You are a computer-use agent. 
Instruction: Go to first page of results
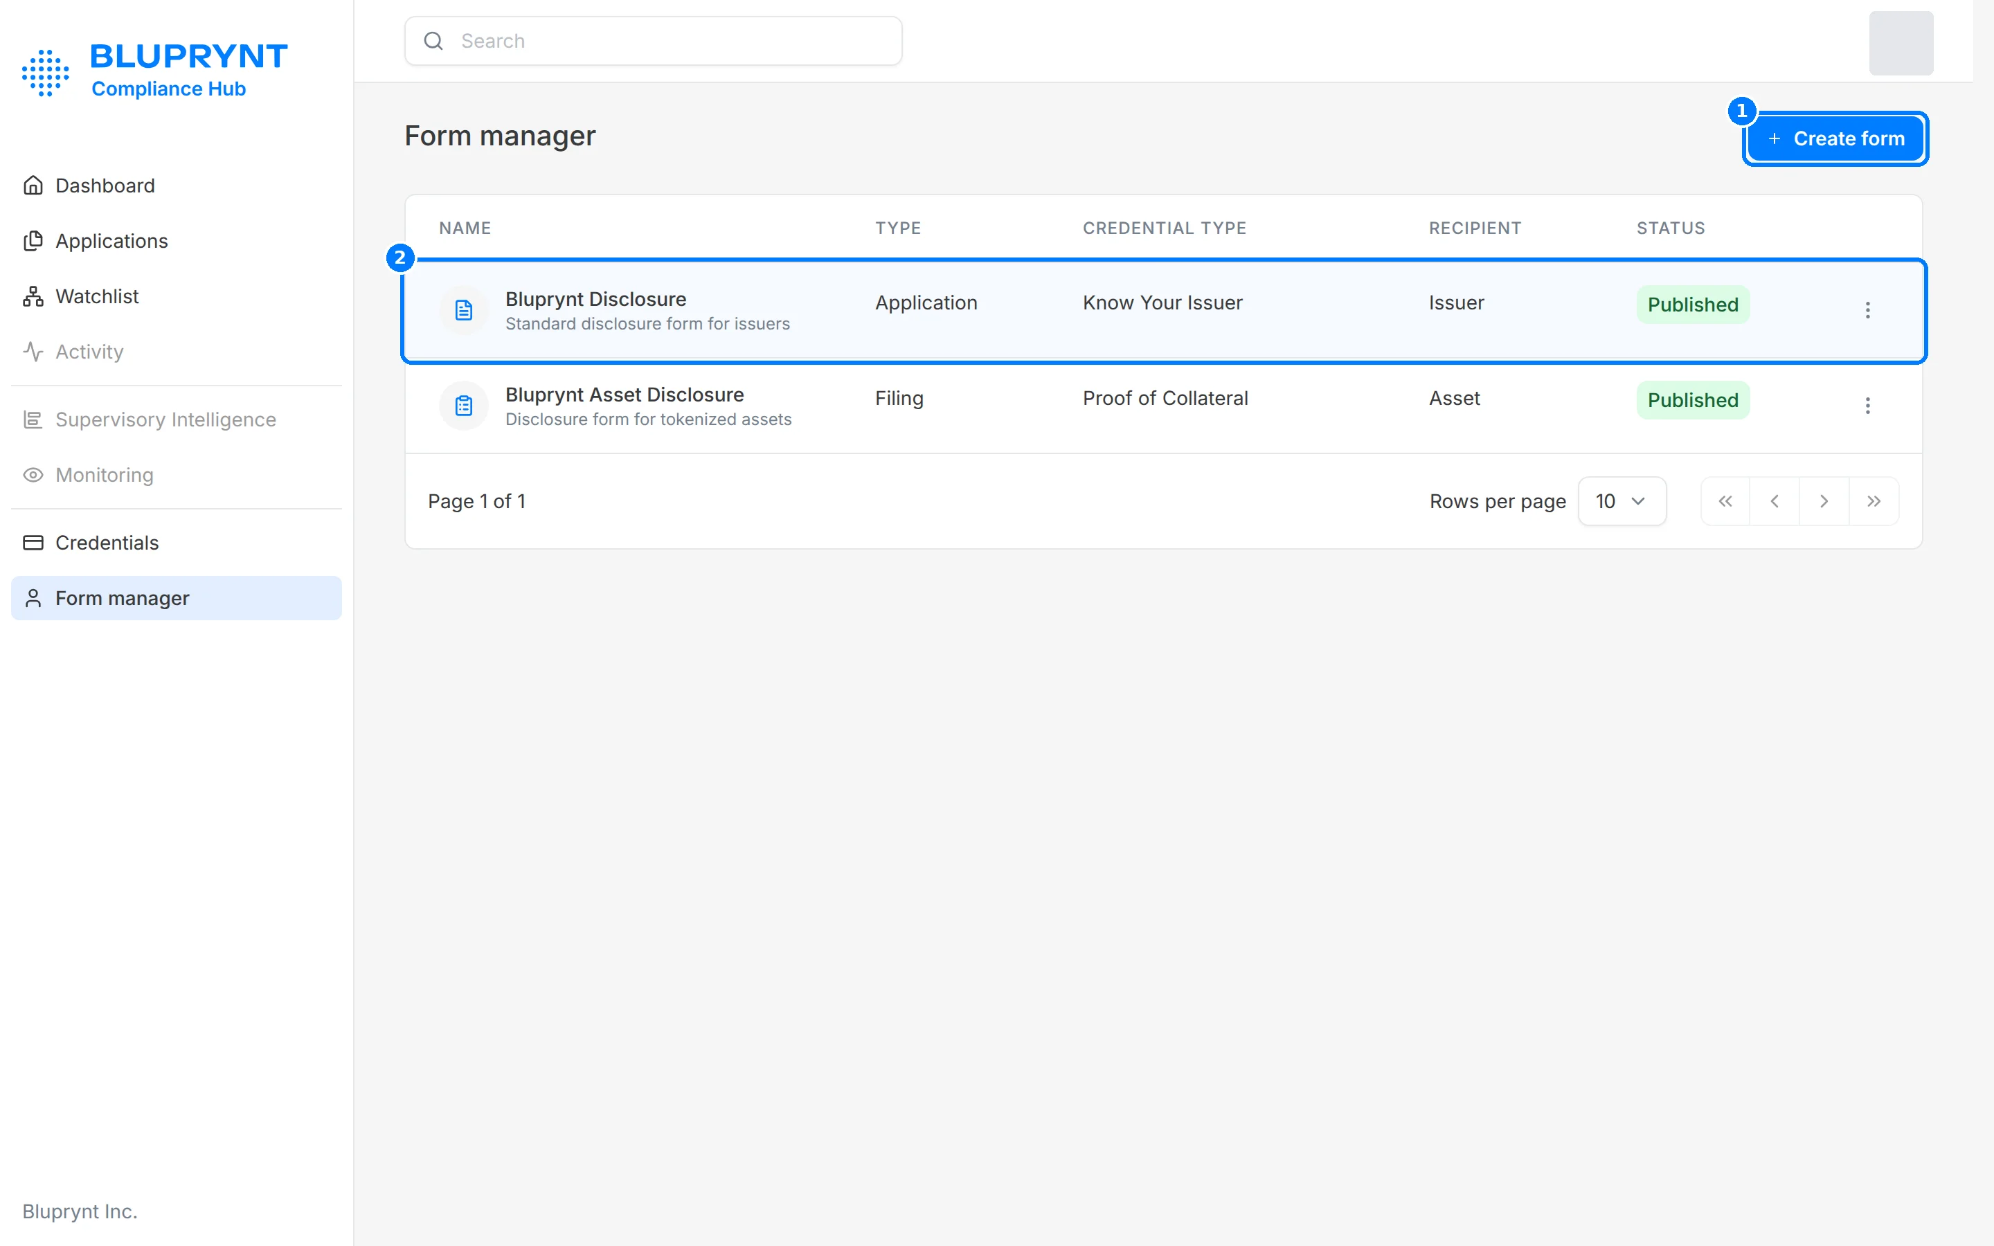(1725, 501)
